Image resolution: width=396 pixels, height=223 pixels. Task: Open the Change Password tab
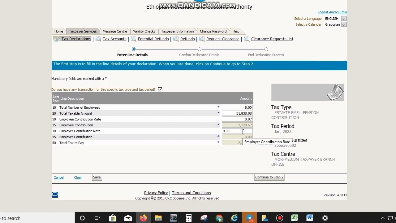[213, 31]
